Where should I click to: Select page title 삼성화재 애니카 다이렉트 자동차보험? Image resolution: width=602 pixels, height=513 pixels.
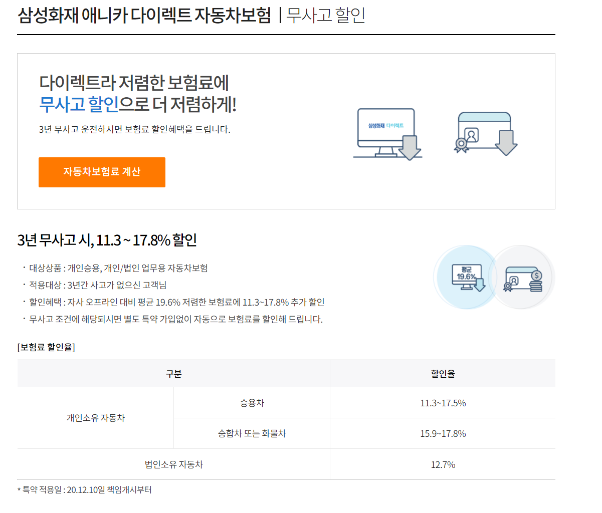pos(144,15)
